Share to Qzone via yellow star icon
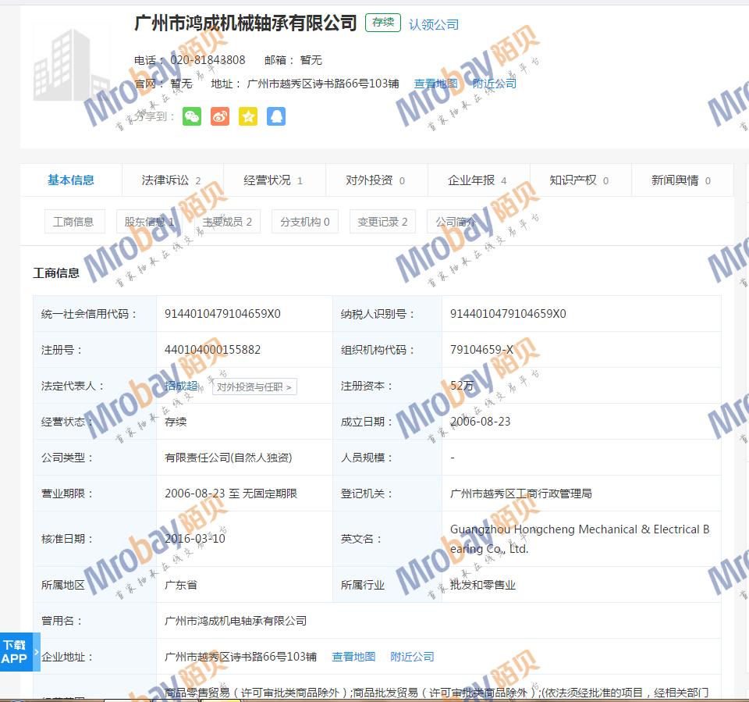This screenshot has width=749, height=702. (x=248, y=116)
